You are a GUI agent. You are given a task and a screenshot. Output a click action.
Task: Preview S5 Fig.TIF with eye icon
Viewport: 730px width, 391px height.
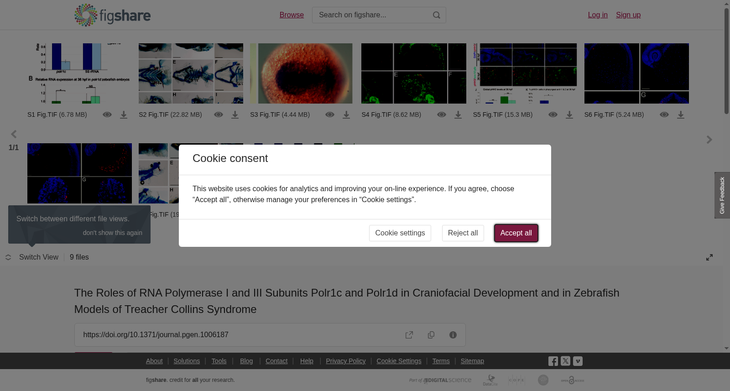coord(553,115)
